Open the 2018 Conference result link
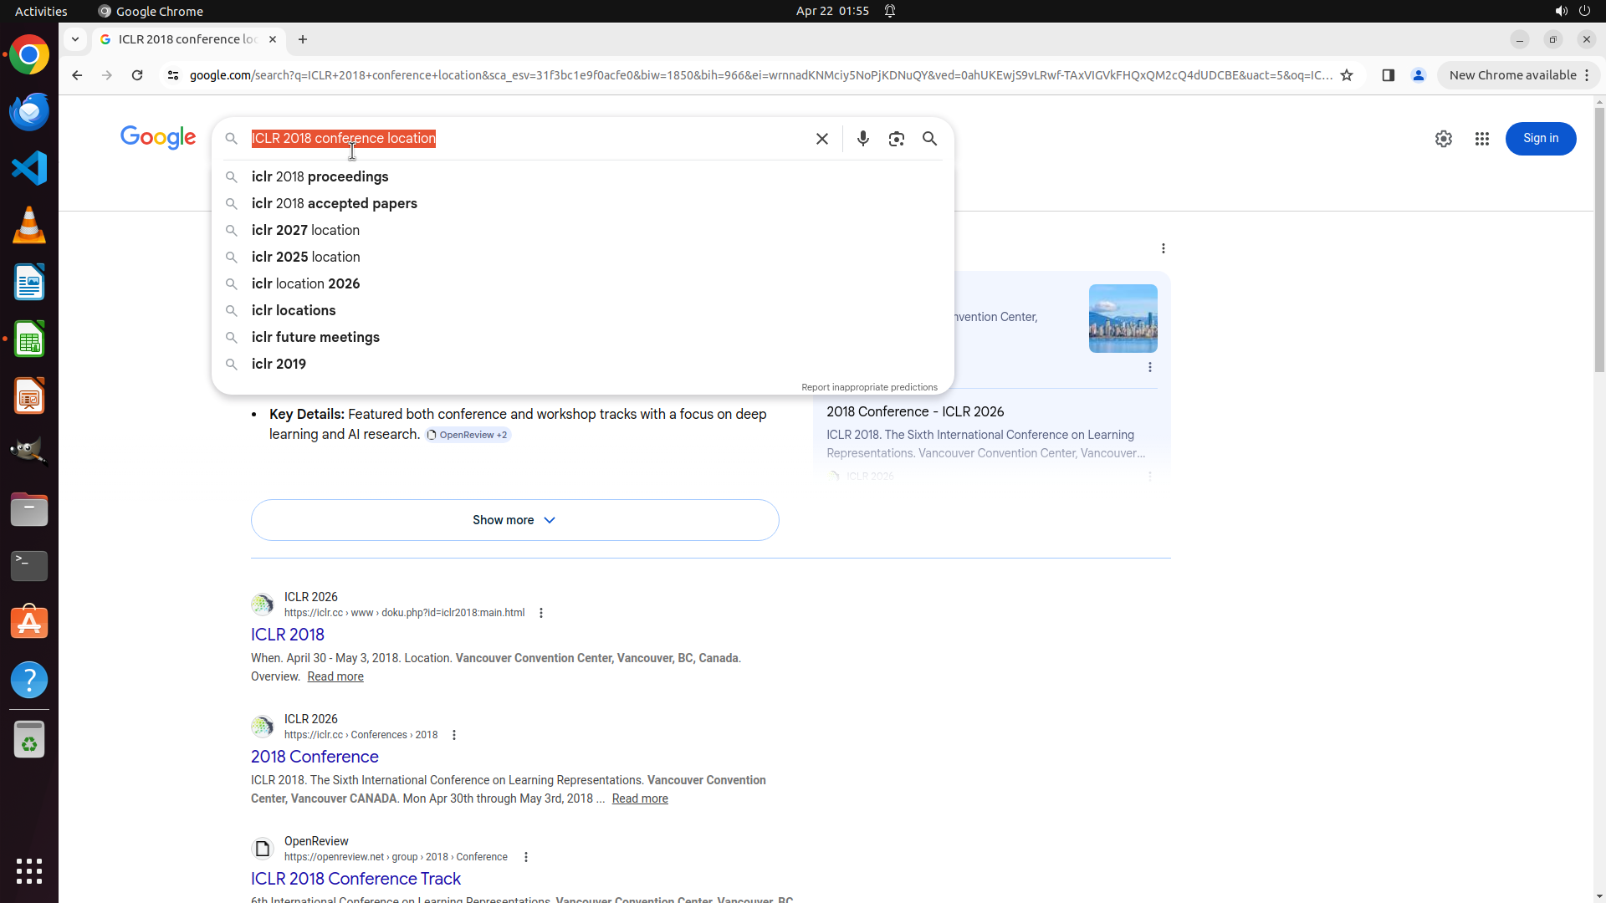1606x903 pixels. (315, 757)
